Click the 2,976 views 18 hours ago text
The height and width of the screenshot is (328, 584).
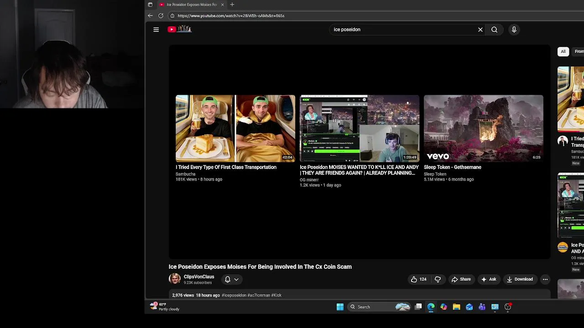point(196,295)
